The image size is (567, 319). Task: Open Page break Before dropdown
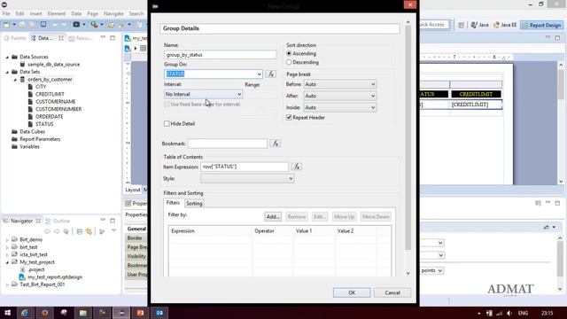(x=339, y=84)
